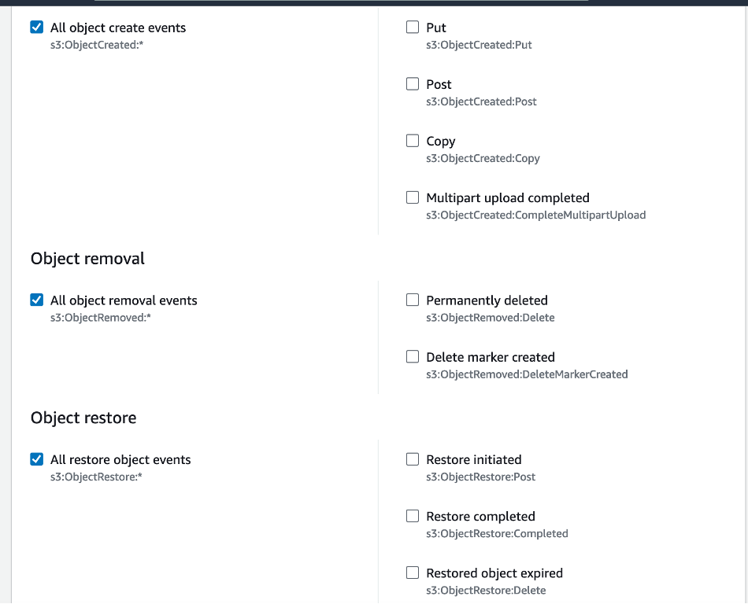Toggle the "Copy" event by its label
Viewport: 748px width, 604px height.
(x=440, y=141)
